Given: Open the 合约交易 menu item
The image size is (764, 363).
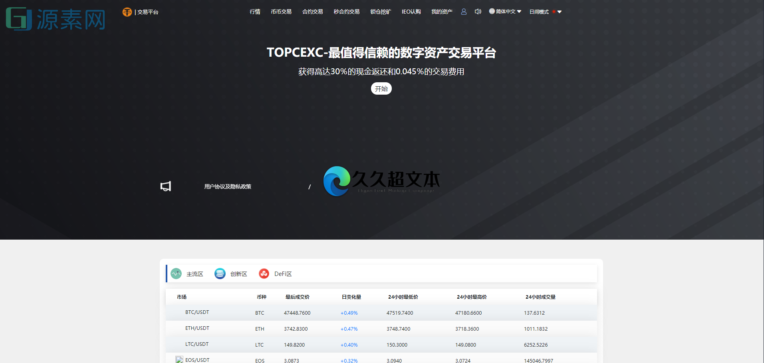Looking at the screenshot, I should [x=312, y=12].
